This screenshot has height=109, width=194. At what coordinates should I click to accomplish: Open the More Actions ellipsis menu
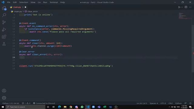pyautogui.click(x=190, y=7)
